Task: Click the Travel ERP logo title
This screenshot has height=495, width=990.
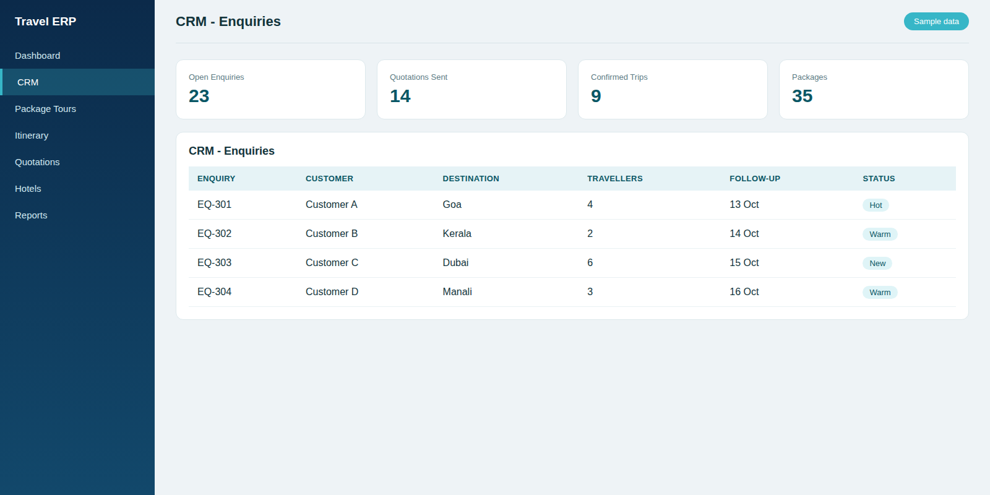Action: [x=46, y=22]
